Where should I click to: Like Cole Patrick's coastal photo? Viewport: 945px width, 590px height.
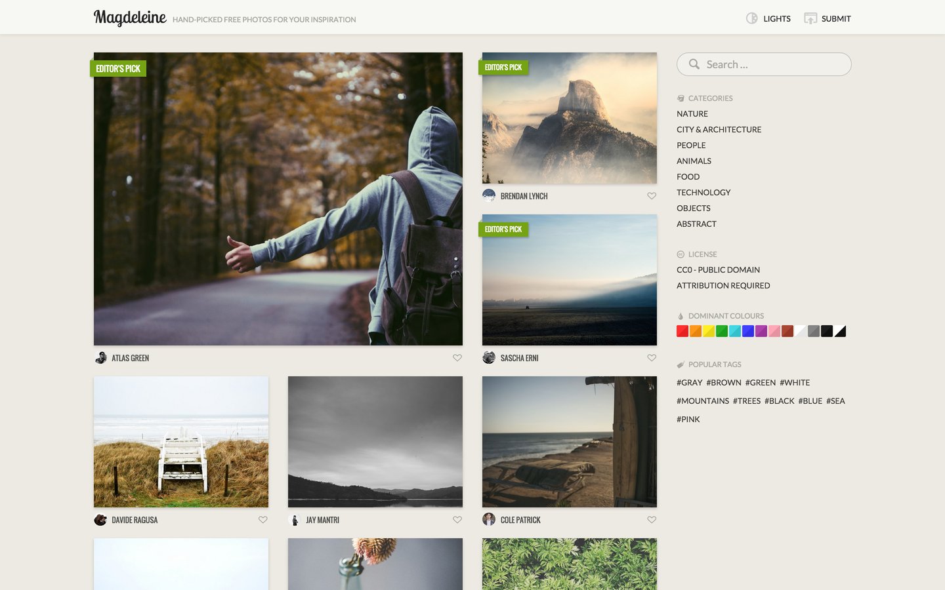652,520
